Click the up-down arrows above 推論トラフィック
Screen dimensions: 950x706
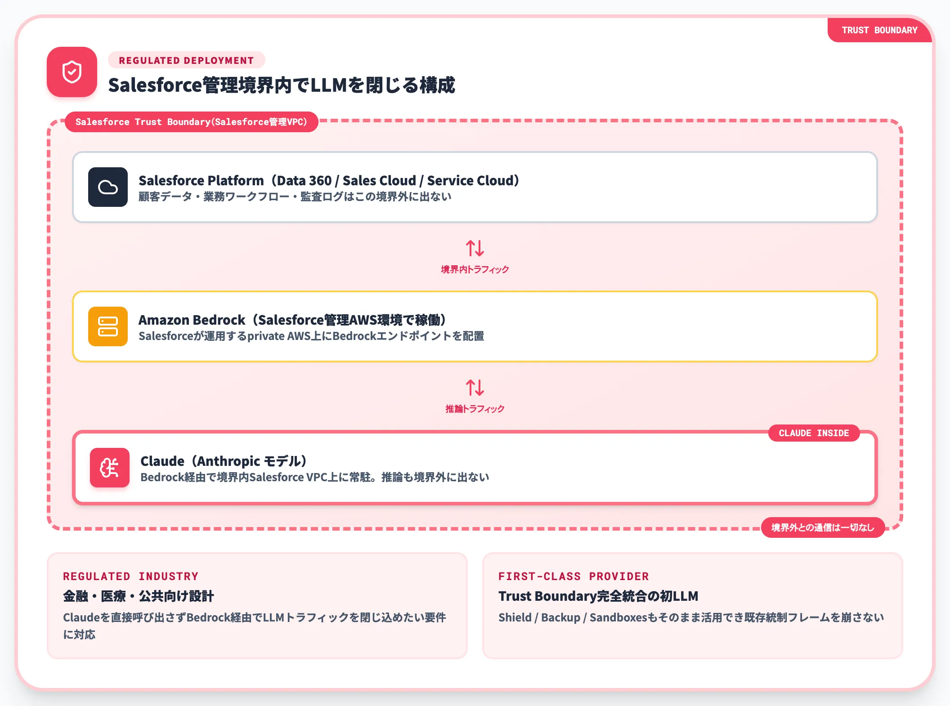475,388
